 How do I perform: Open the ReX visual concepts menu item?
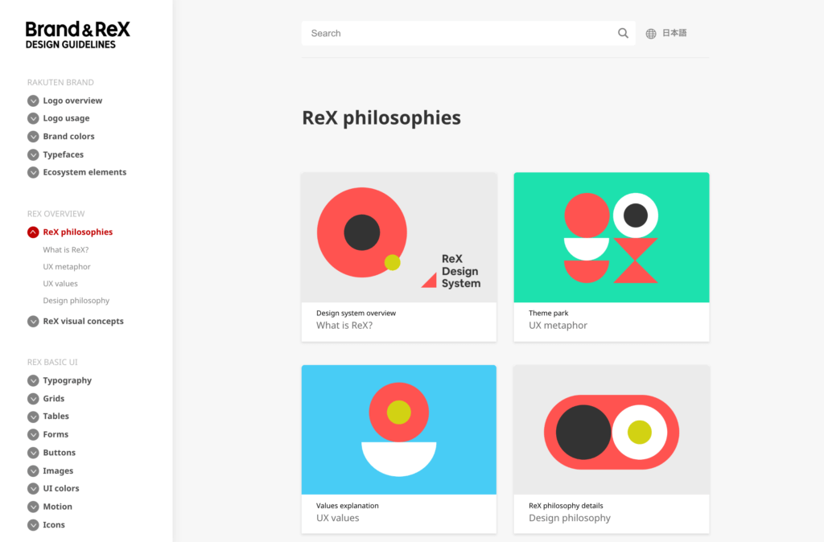pos(83,322)
